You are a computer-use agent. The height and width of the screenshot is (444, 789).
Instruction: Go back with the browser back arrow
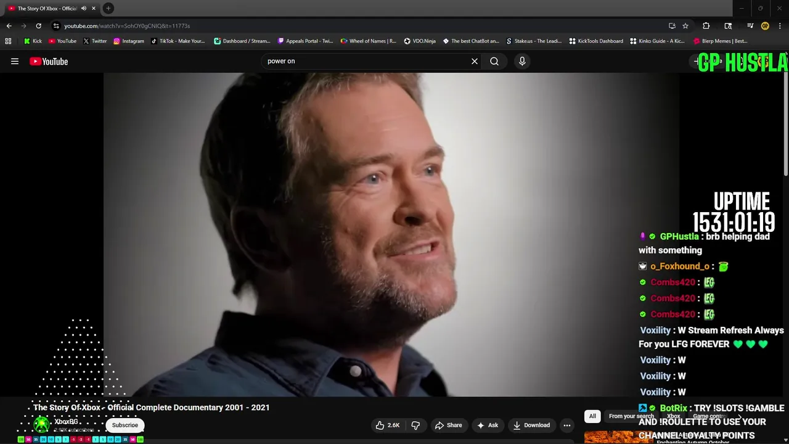pos(9,26)
